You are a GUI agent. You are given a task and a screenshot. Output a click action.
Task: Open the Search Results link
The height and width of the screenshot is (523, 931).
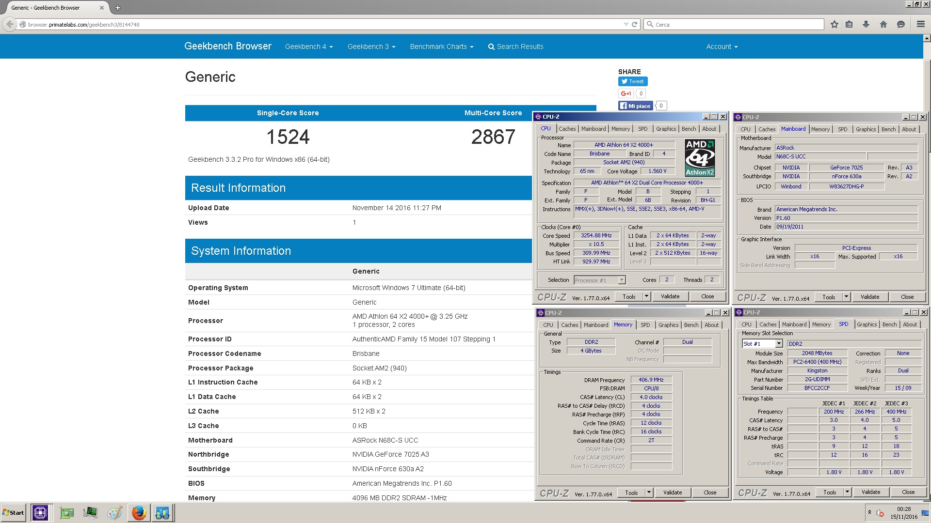(515, 46)
